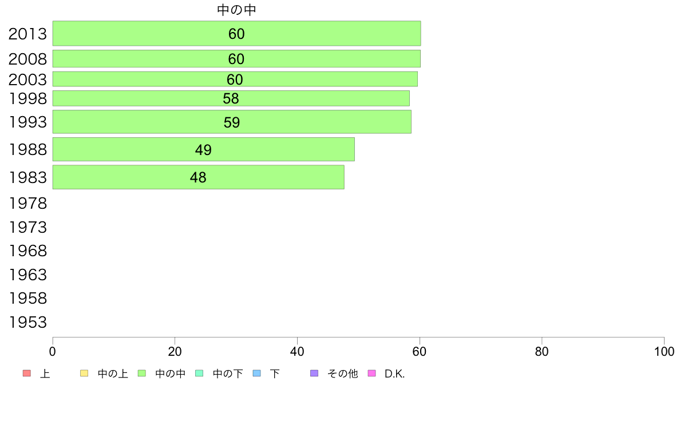This screenshot has width=680, height=421.
Task: Click the red 上 legend swatch
Action: 27,374
